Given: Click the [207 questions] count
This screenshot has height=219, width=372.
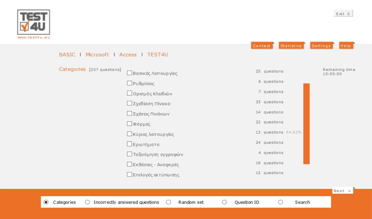Looking at the screenshot, I should [x=105, y=69].
